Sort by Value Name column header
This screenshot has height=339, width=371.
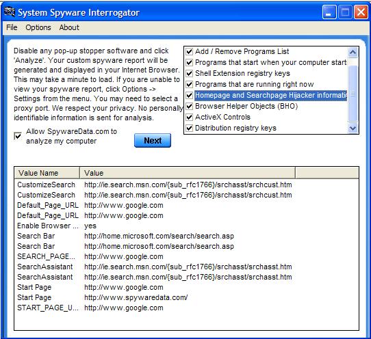[47, 173]
